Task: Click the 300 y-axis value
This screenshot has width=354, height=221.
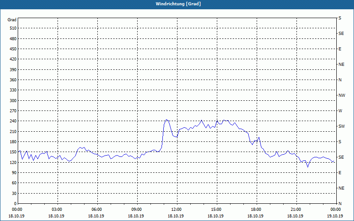Action: pyautogui.click(x=13, y=101)
